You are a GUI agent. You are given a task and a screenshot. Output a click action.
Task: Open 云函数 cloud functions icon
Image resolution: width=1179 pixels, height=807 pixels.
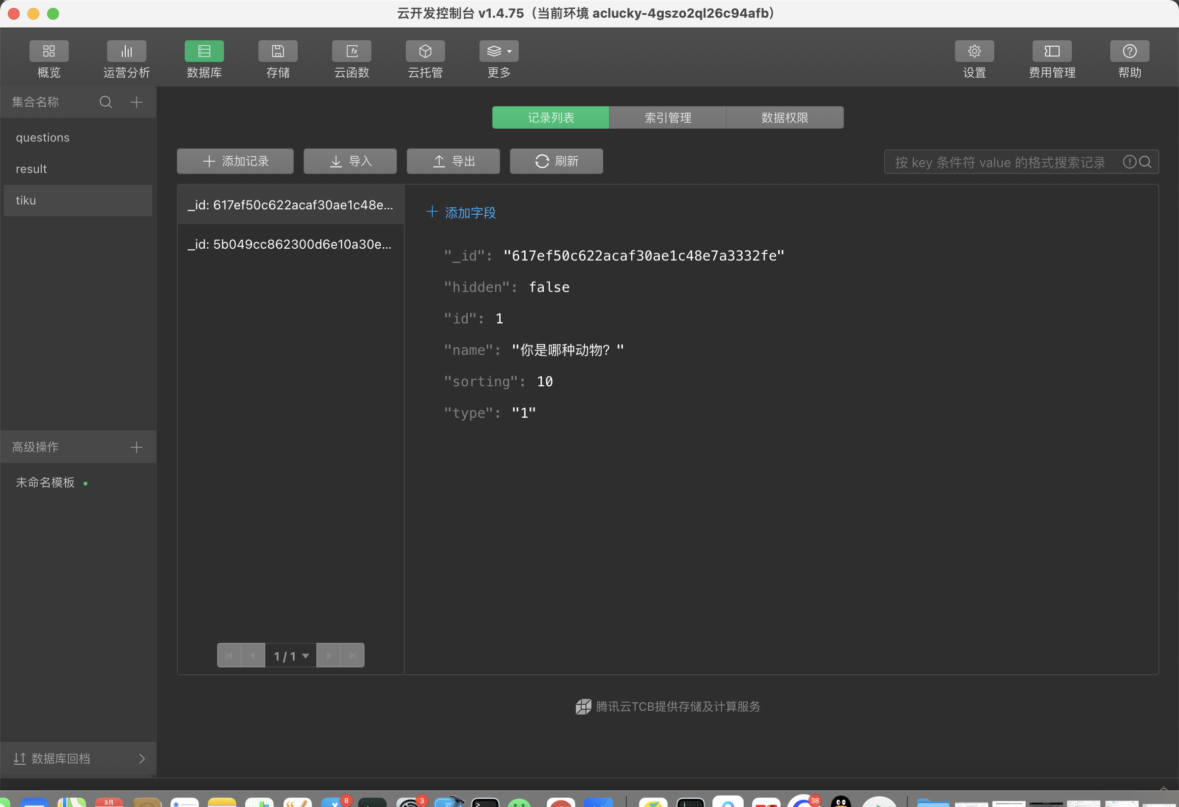pos(352,51)
